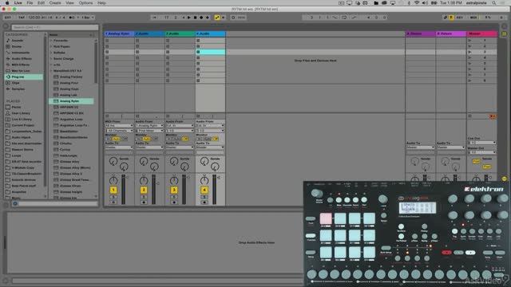Open the File menu

click(30, 3)
